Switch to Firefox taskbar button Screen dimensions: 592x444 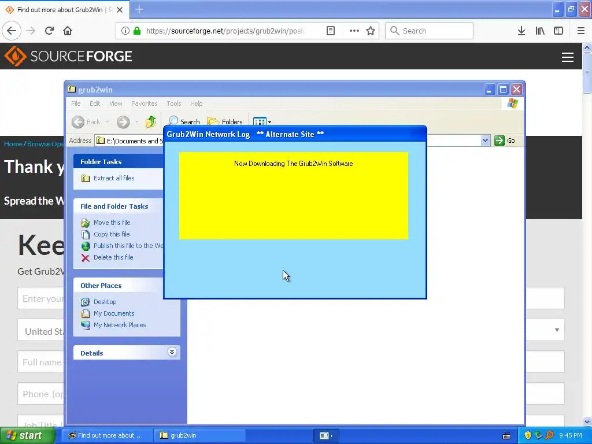click(107, 435)
